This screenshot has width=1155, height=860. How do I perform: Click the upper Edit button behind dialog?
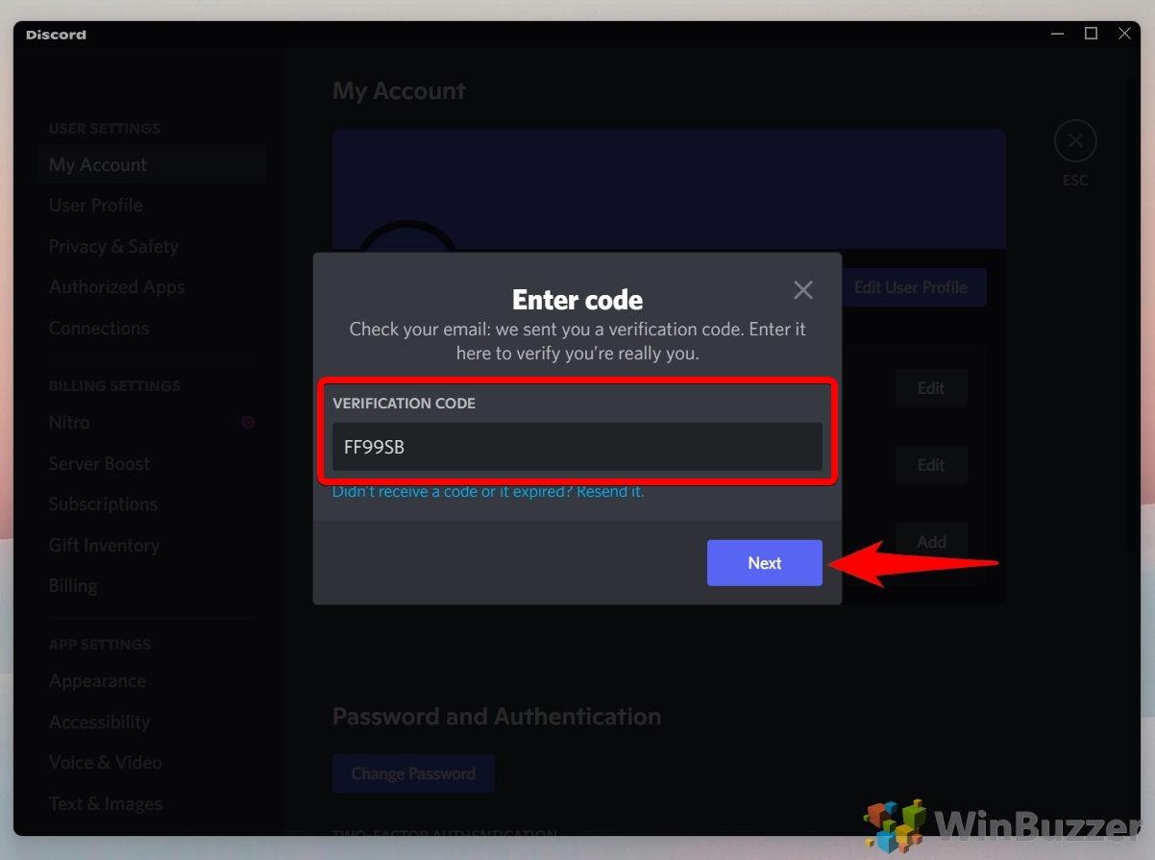coord(931,388)
